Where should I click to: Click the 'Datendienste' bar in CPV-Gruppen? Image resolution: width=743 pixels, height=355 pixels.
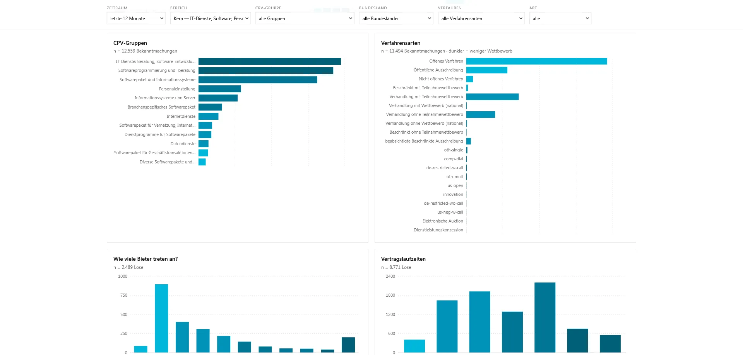(x=204, y=144)
